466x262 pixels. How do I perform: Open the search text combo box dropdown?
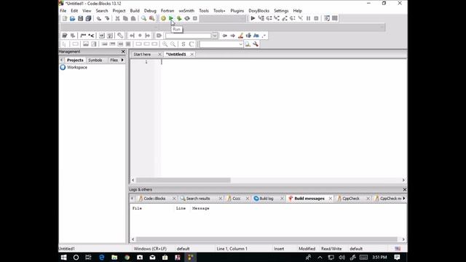(x=215, y=36)
